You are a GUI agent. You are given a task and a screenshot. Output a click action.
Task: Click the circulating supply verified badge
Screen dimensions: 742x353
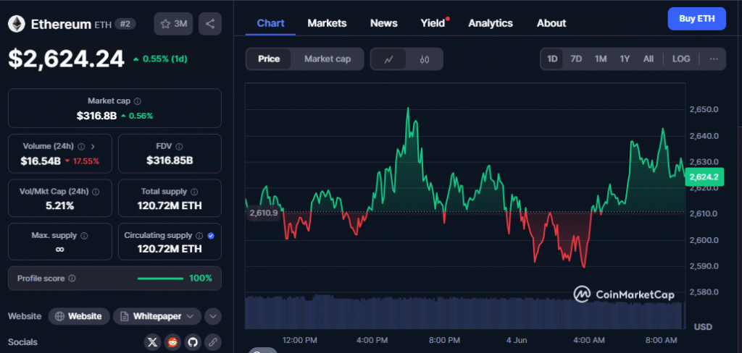pyautogui.click(x=211, y=235)
